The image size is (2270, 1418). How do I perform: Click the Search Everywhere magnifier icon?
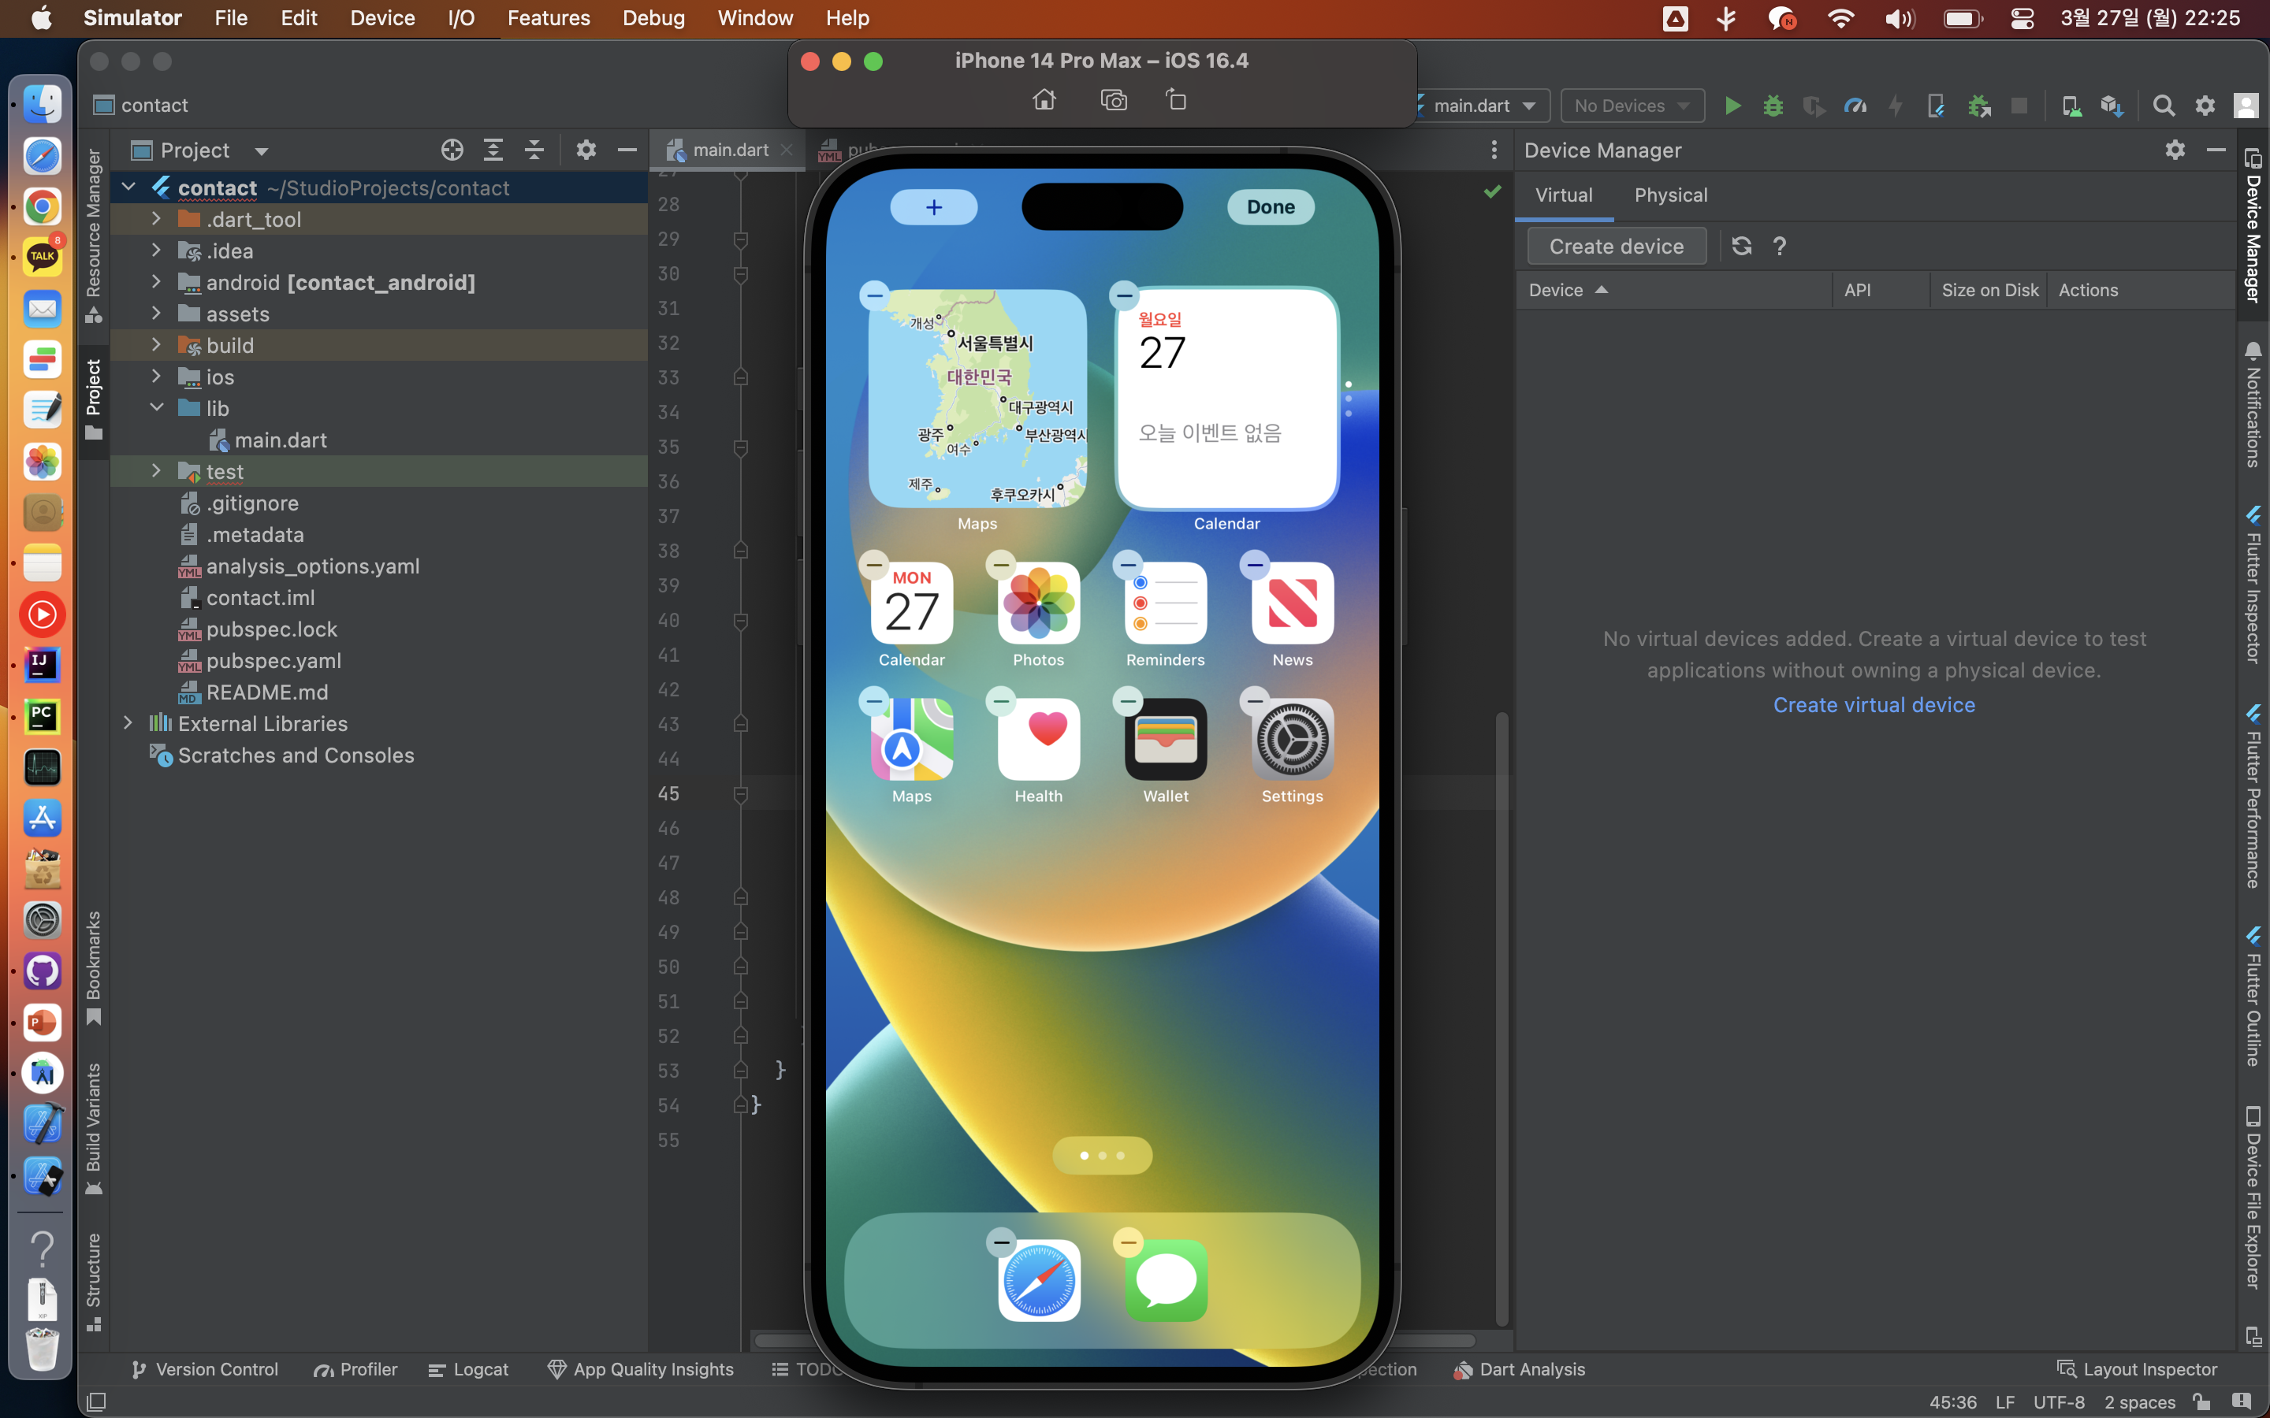(2163, 106)
